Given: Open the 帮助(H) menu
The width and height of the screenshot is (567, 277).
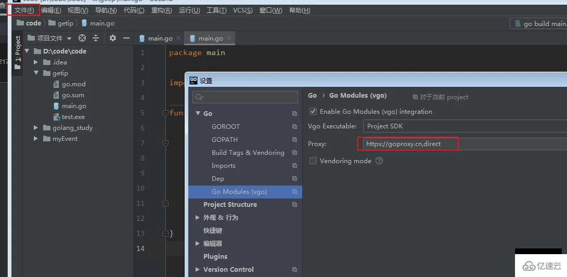Looking at the screenshot, I should click(300, 10).
